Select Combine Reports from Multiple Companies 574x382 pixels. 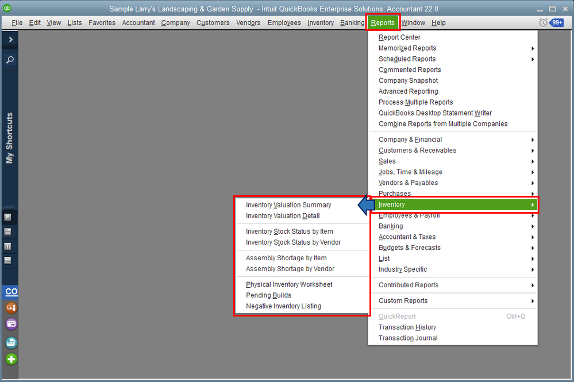pyautogui.click(x=453, y=124)
